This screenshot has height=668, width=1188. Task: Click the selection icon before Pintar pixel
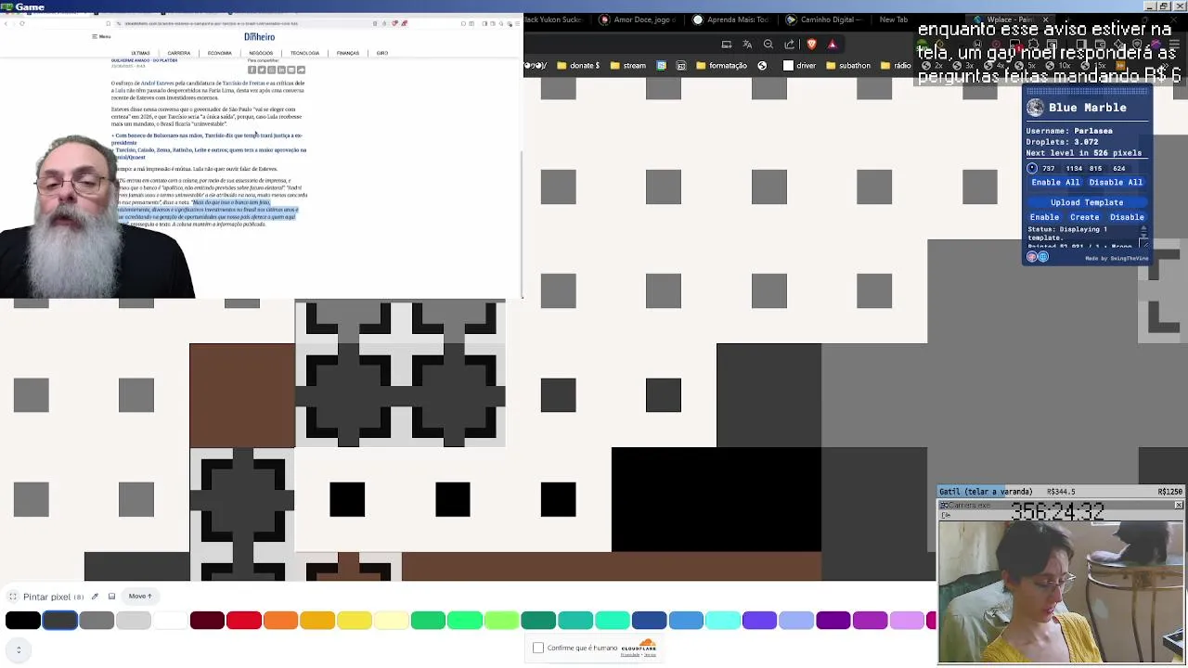tap(13, 597)
